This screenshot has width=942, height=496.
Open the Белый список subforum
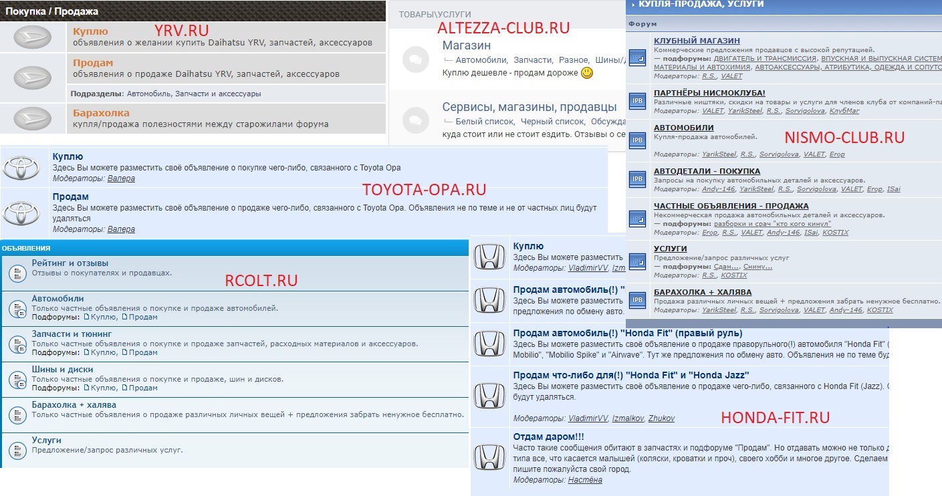(484, 122)
